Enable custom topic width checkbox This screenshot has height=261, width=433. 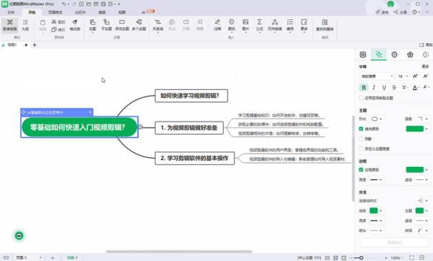(x=361, y=149)
